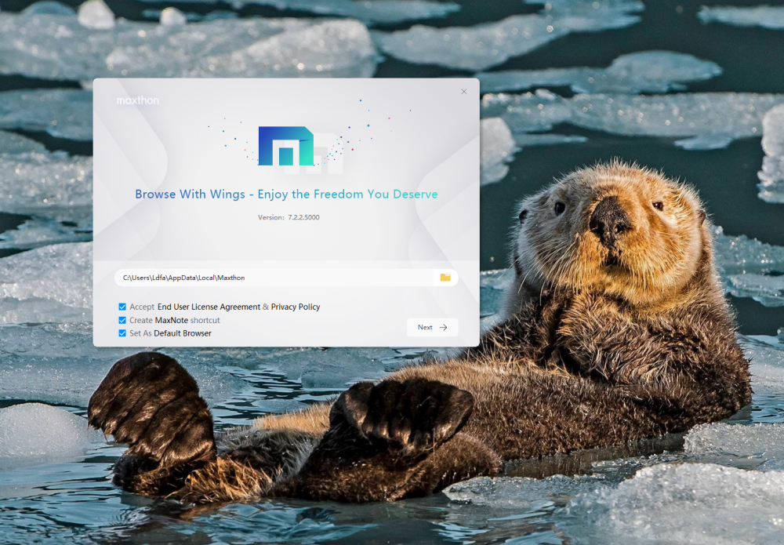This screenshot has height=545, width=784.
Task: Click the Browse With Wings tagline
Action: [x=286, y=194]
